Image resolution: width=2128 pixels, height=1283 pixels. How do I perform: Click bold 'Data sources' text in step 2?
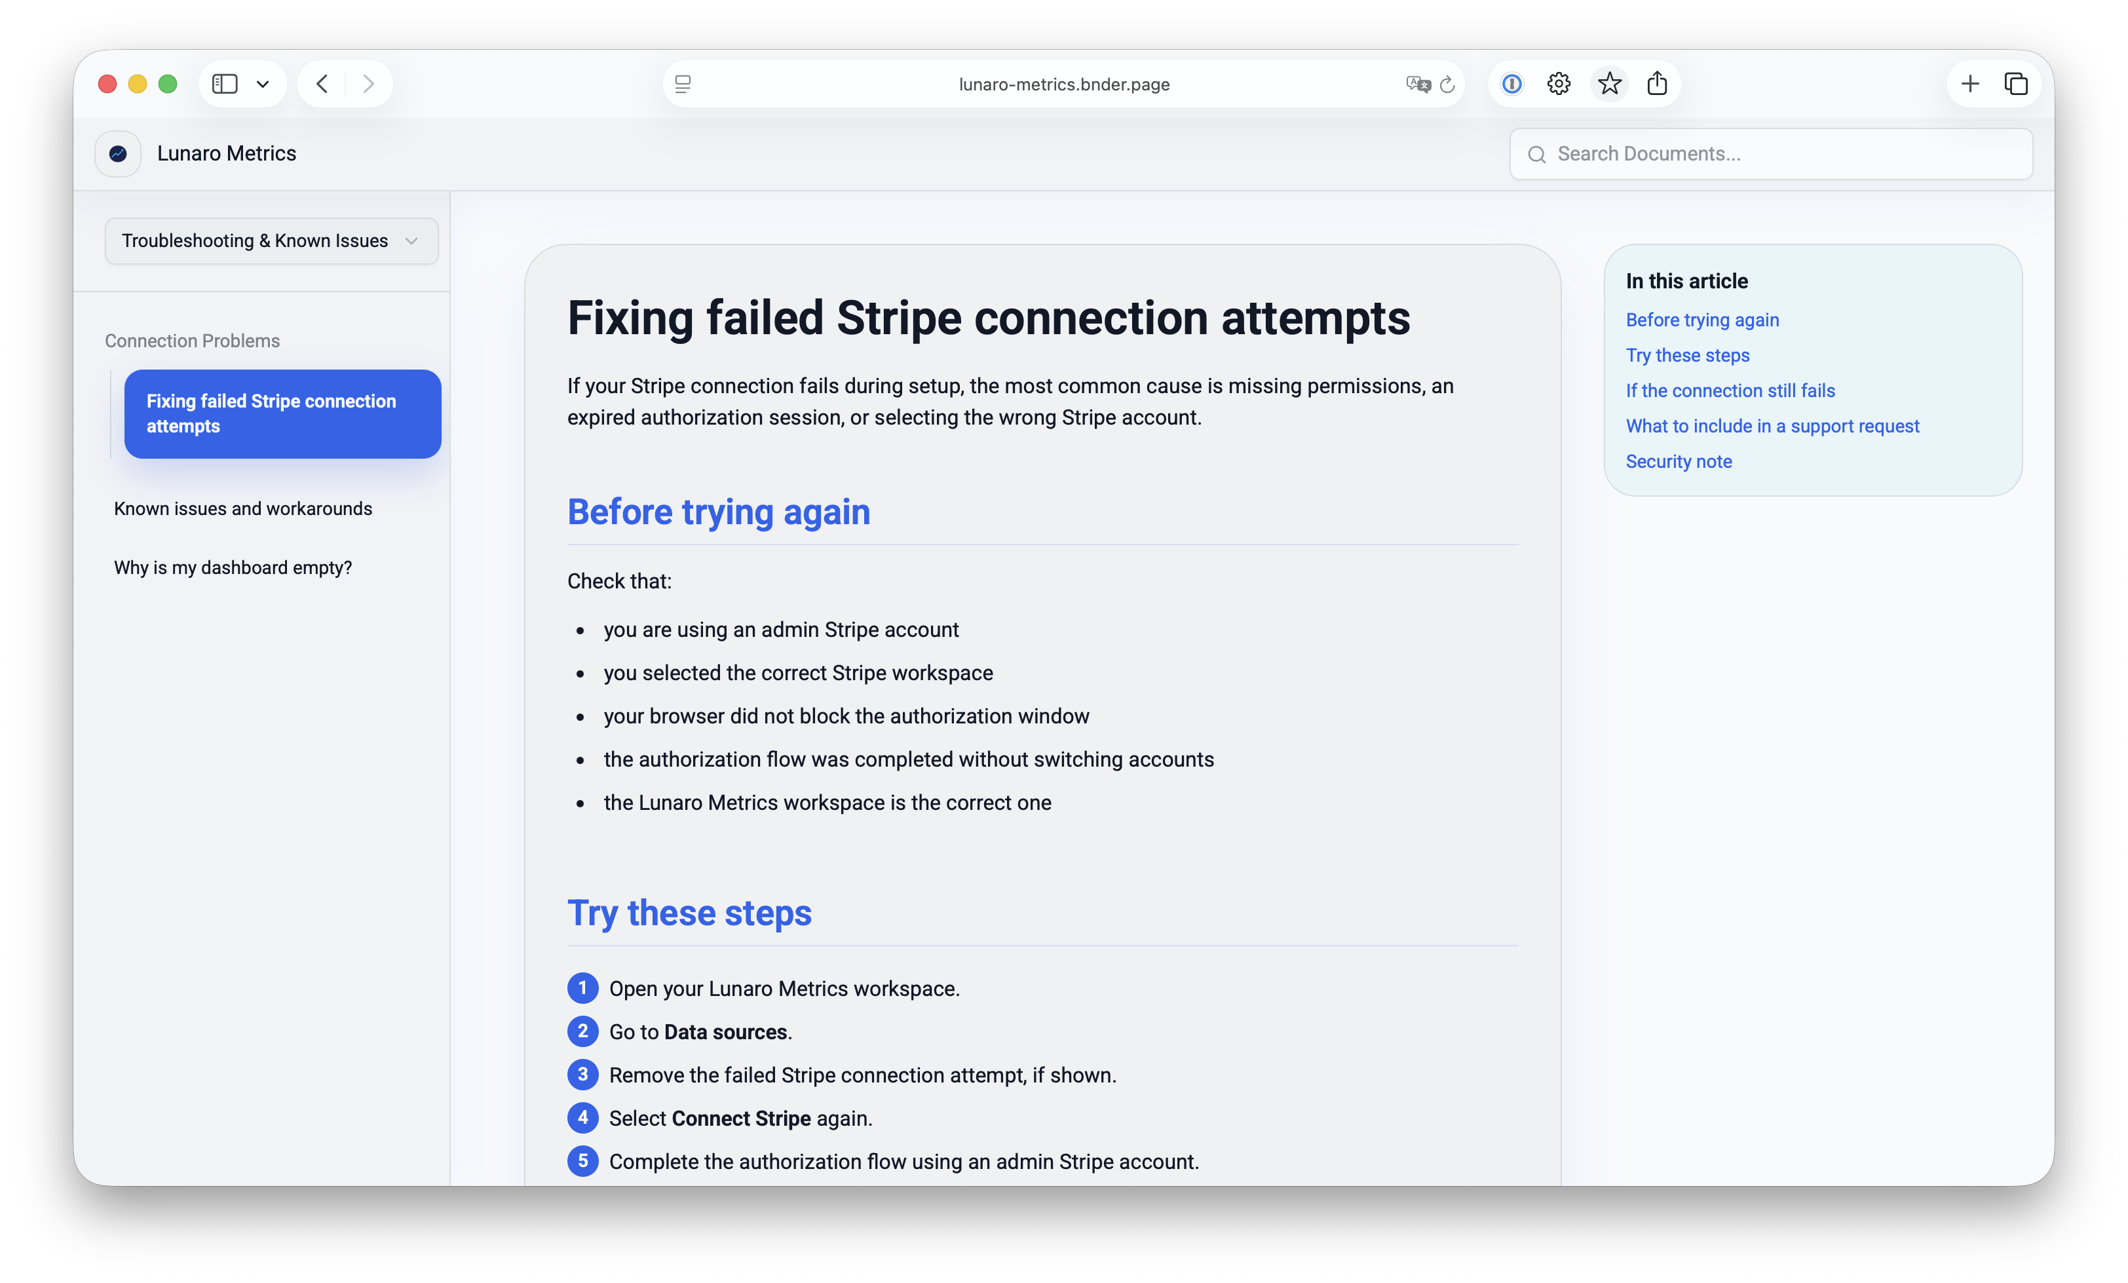(x=725, y=1031)
